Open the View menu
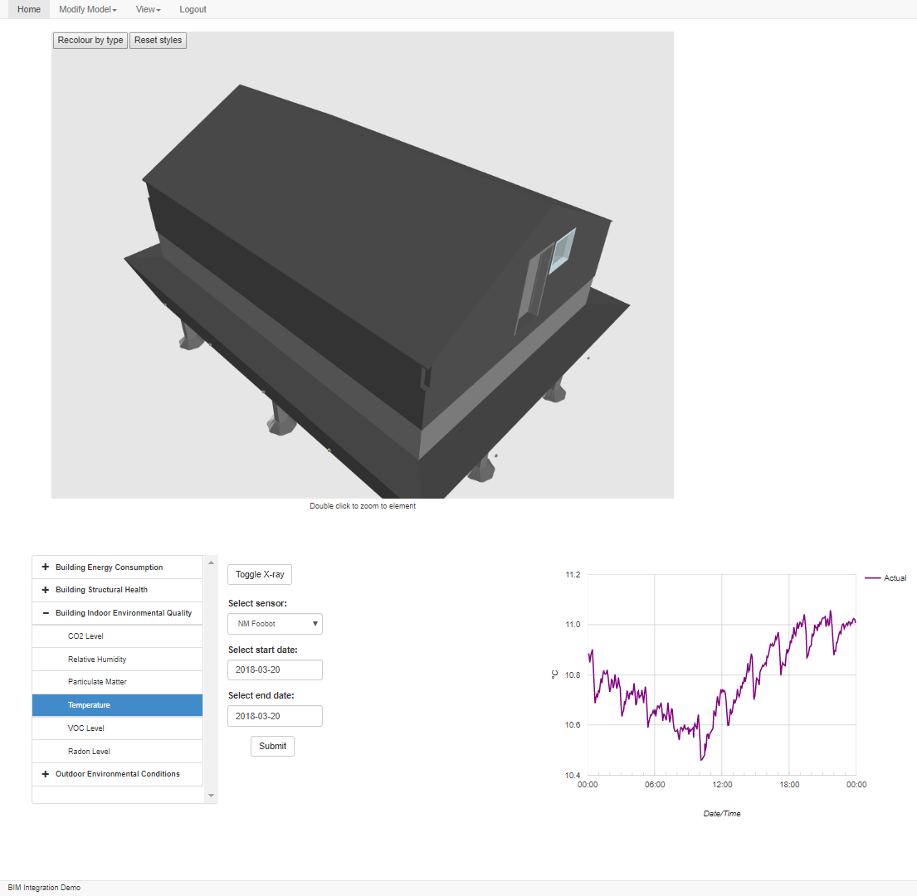This screenshot has height=896, width=917. coord(146,9)
